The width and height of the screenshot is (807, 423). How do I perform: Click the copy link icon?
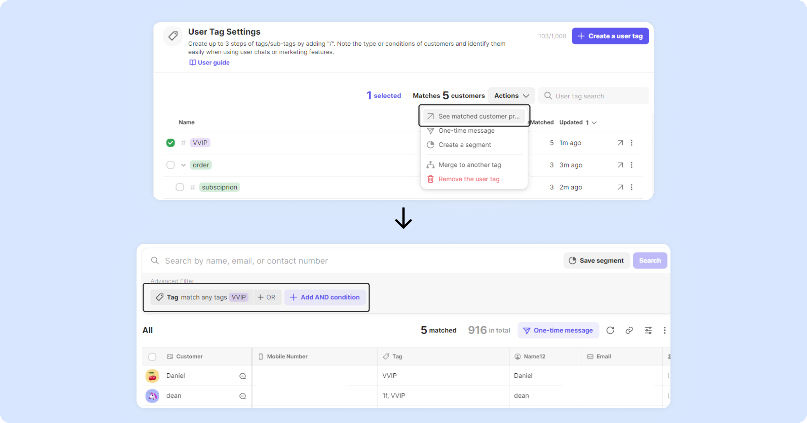pyautogui.click(x=629, y=330)
